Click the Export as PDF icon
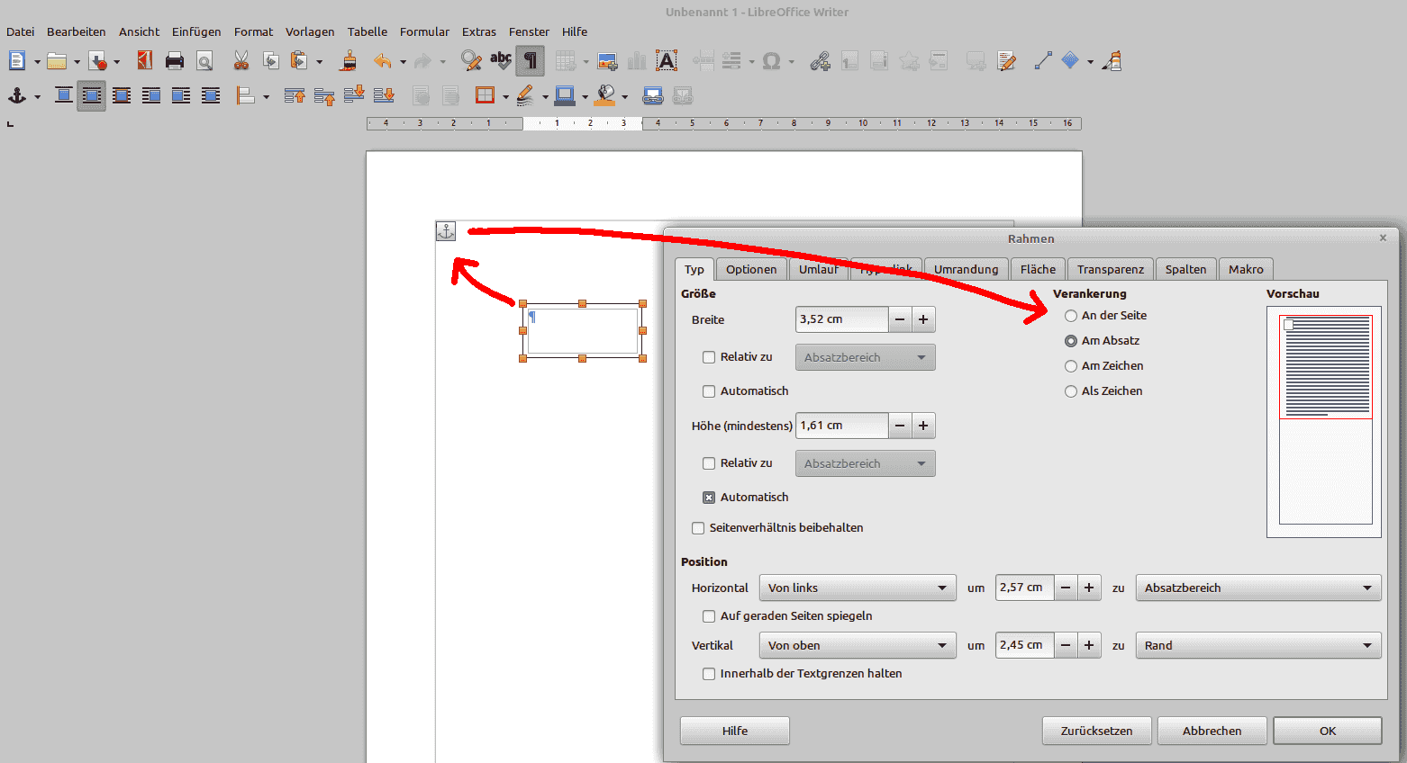Viewport: 1407px width, 763px height. click(x=145, y=61)
